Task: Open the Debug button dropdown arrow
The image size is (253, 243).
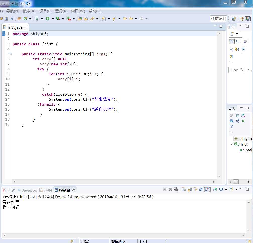Action: tap(42, 19)
